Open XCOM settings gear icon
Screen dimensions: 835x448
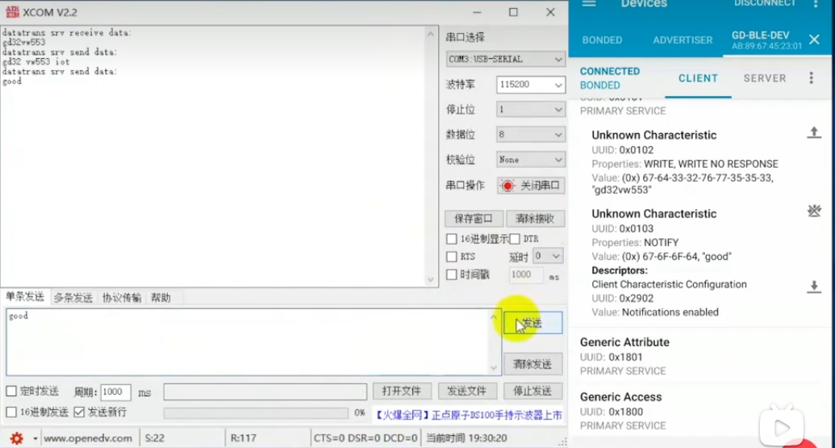tap(16, 438)
